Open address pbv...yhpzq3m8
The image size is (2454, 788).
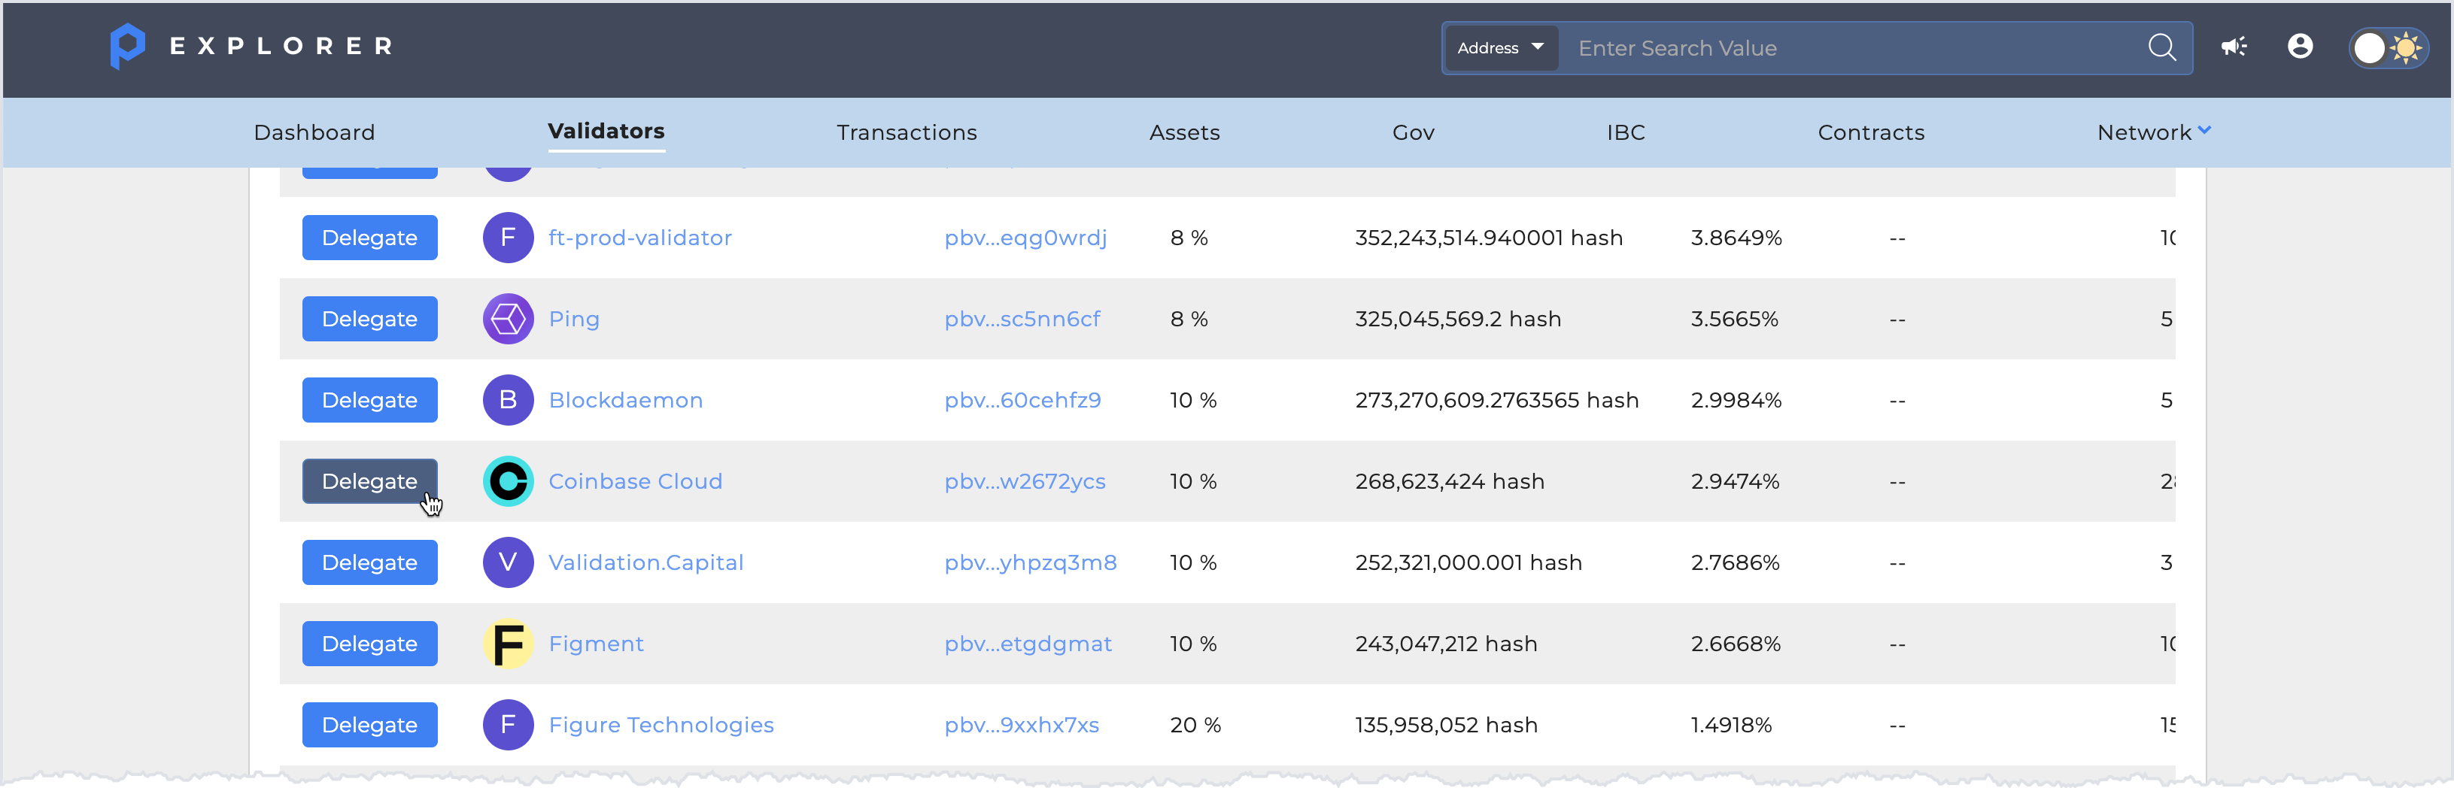pyautogui.click(x=1031, y=562)
